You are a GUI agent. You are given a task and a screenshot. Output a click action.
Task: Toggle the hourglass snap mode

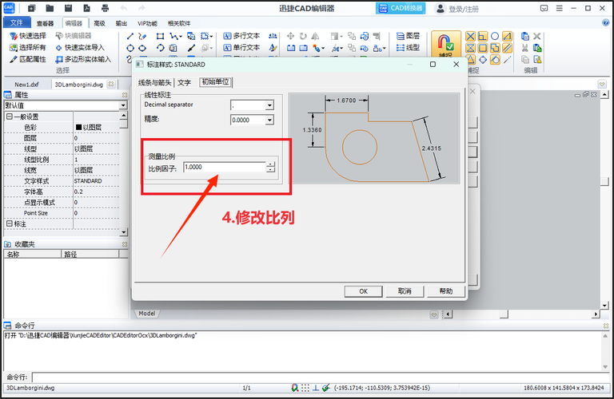[x=470, y=48]
